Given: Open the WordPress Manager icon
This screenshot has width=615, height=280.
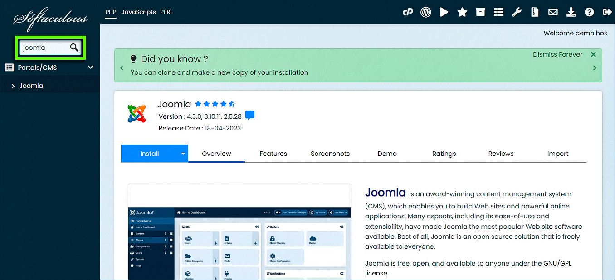Looking at the screenshot, I should [x=425, y=12].
